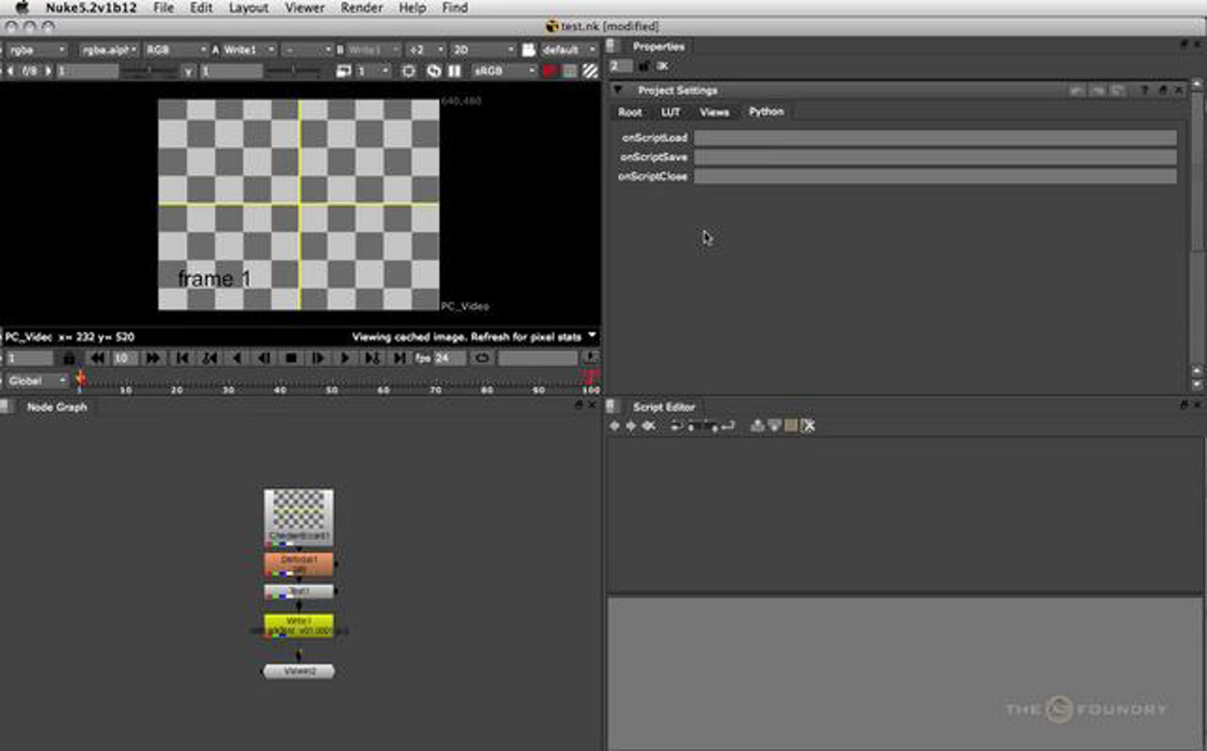Open the default camera dropdown
Viewport: 1207px width, 751px height.
pyautogui.click(x=569, y=50)
